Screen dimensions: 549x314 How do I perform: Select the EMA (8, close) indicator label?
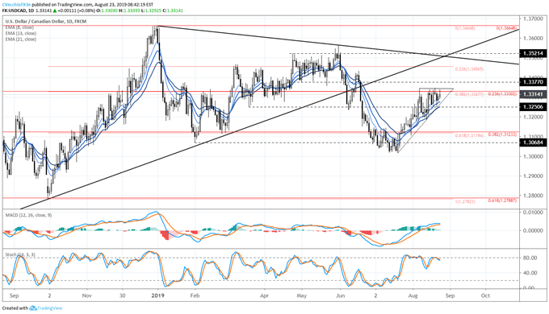point(19,27)
